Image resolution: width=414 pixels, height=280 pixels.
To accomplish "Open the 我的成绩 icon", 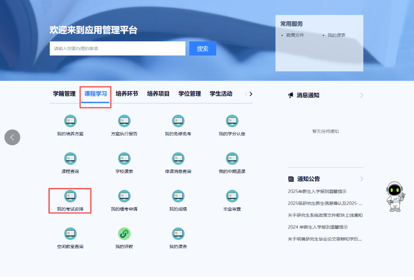I will [x=178, y=196].
